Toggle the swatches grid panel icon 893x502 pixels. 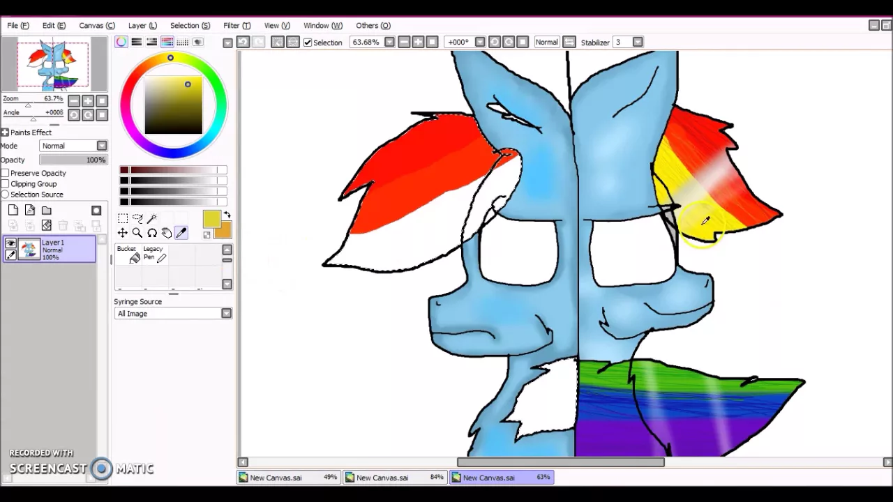click(x=183, y=42)
